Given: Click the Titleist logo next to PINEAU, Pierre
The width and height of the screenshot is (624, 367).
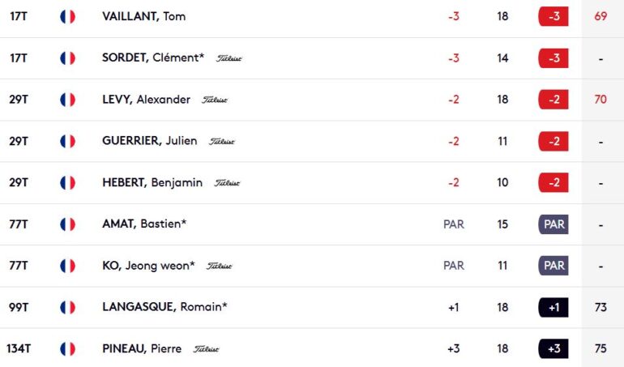Looking at the screenshot, I should click(206, 349).
